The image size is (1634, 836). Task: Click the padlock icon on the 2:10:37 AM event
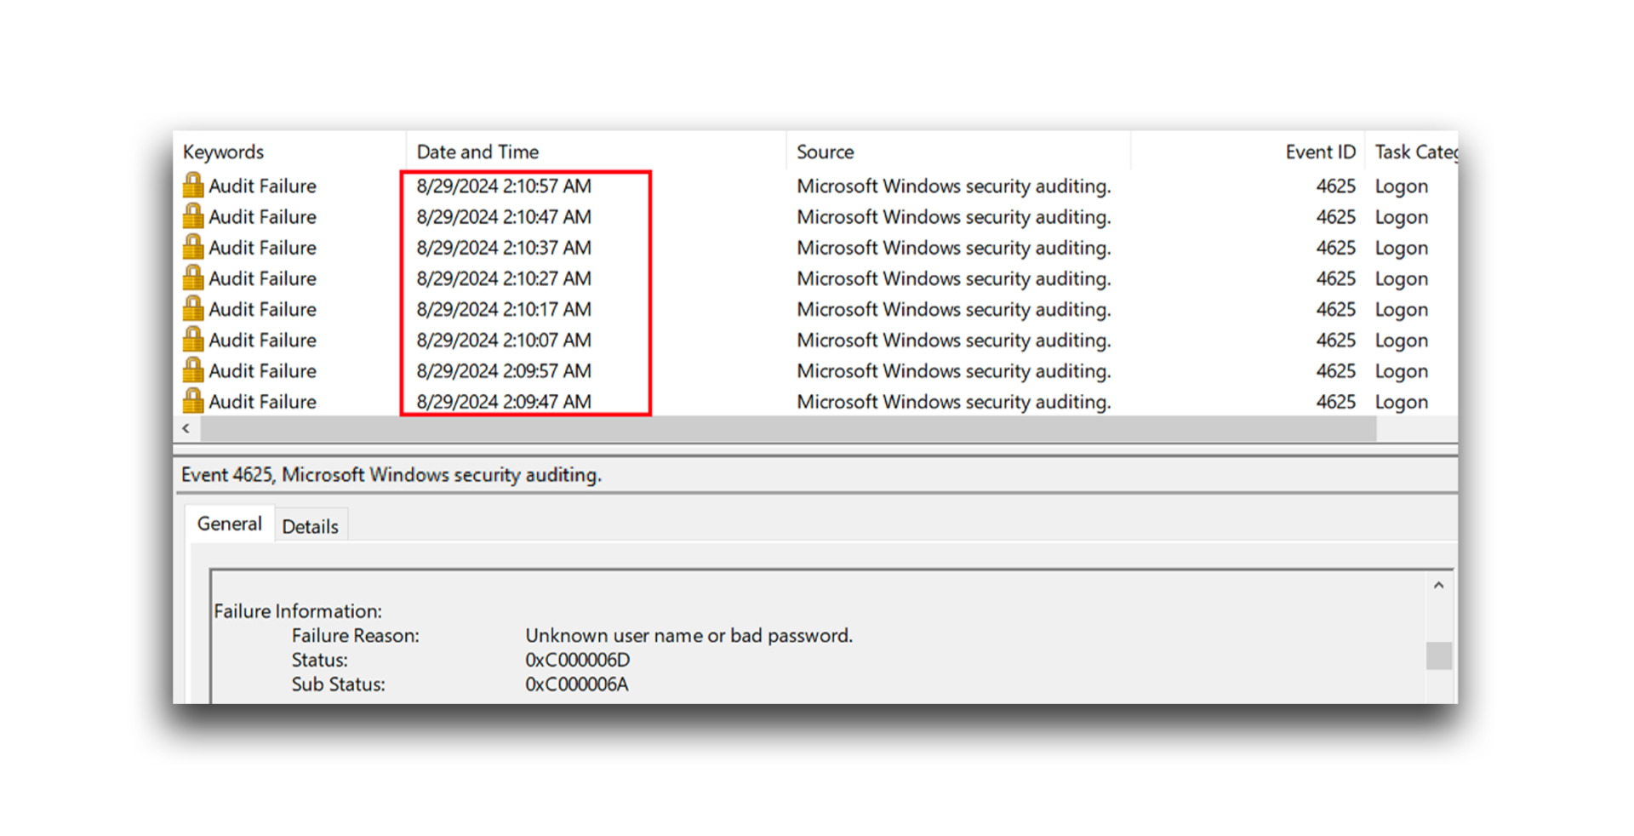194,247
